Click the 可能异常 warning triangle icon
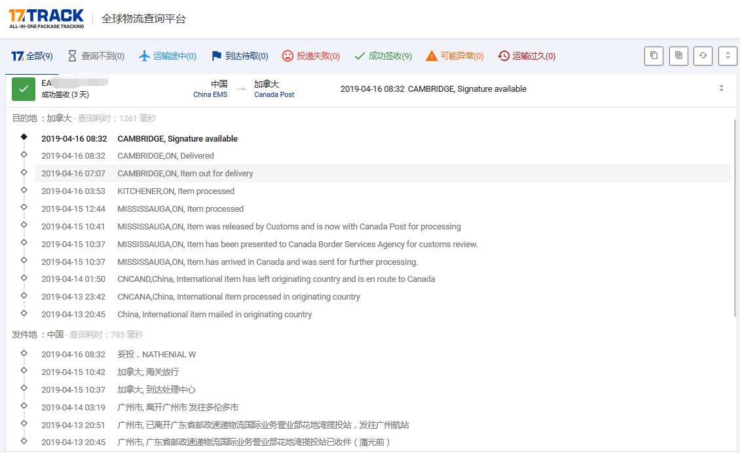The width and height of the screenshot is (740, 453). pyautogui.click(x=431, y=56)
